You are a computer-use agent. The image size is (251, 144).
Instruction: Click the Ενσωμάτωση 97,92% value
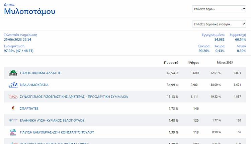click(x=18, y=51)
